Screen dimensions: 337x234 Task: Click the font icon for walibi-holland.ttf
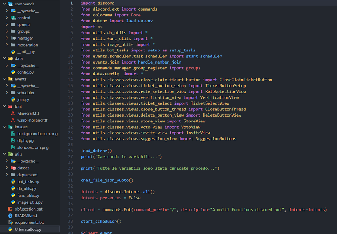coord(13,120)
